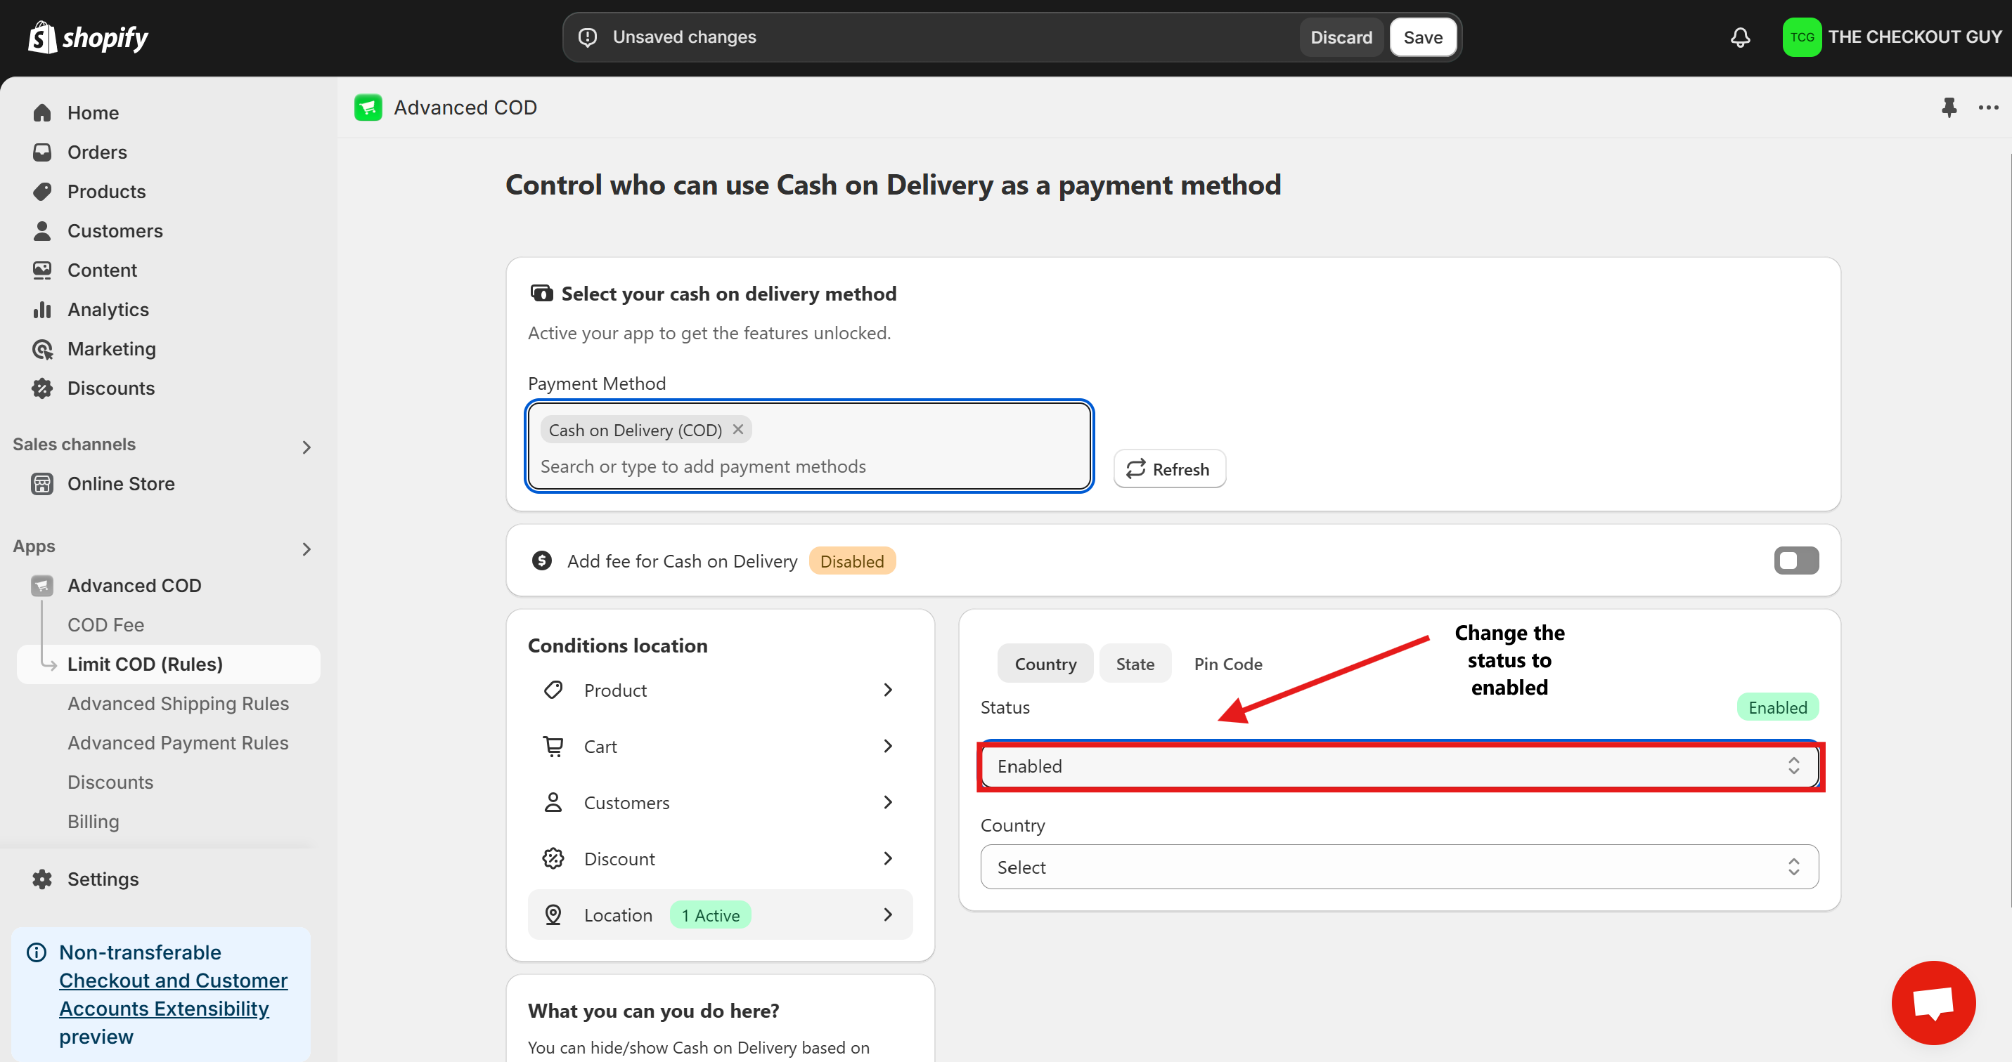
Task: Open the Status Enabled dropdown
Action: point(1399,766)
